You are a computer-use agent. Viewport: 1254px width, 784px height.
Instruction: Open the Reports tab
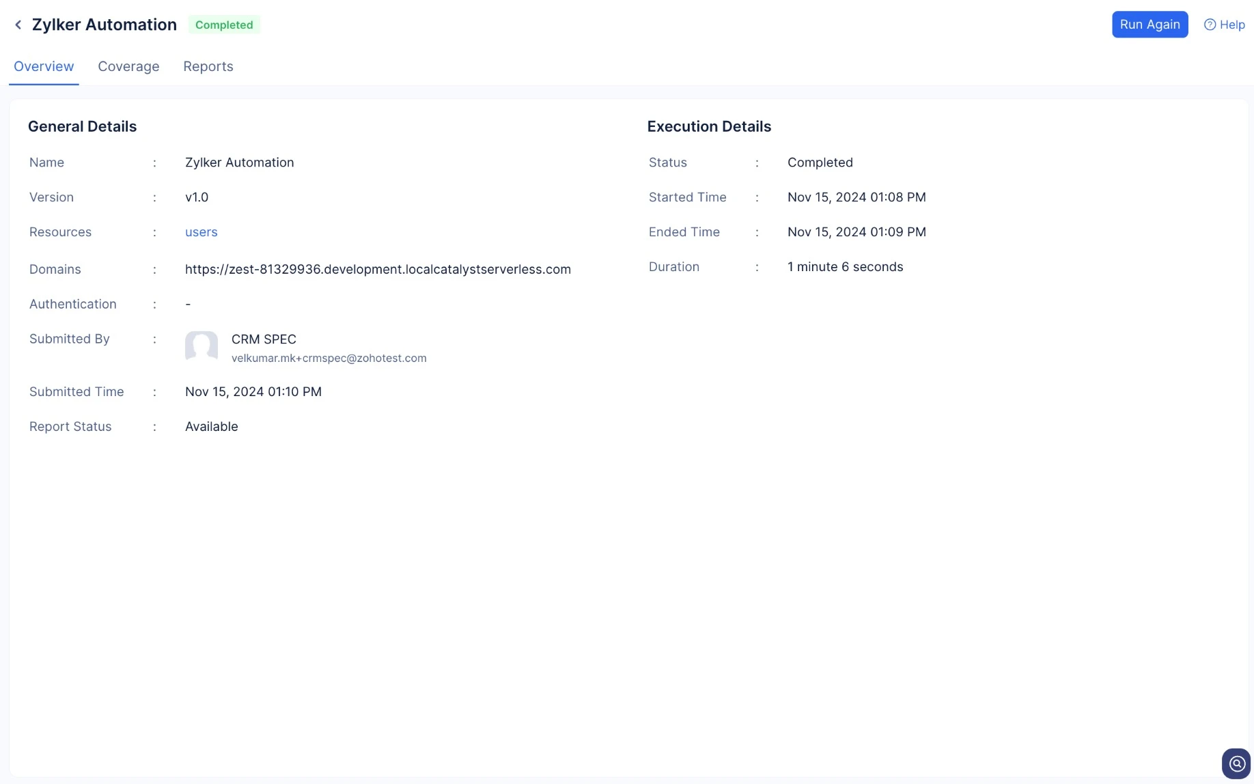point(208,66)
